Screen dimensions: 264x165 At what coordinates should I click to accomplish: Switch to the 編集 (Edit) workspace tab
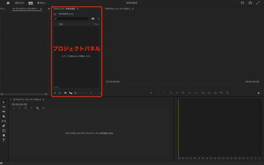click(x=31, y=3)
